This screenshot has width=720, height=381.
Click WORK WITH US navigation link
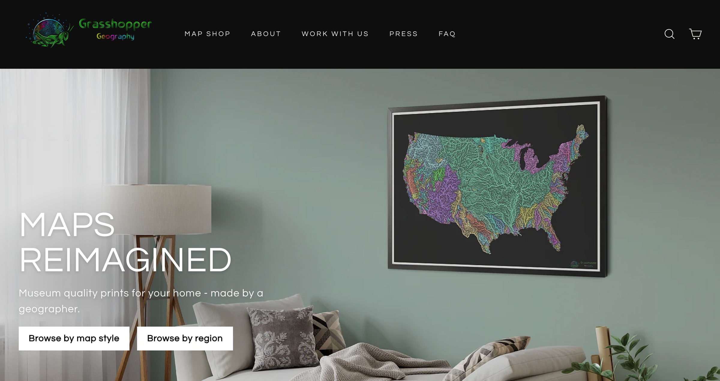click(335, 34)
